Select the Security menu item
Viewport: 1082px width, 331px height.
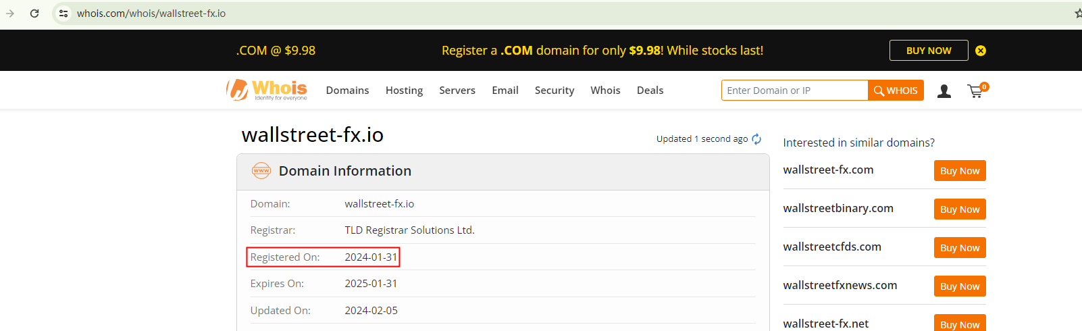tap(555, 91)
